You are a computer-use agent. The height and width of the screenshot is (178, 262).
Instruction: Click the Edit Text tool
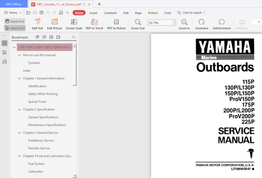pyautogui.click(x=38, y=24)
